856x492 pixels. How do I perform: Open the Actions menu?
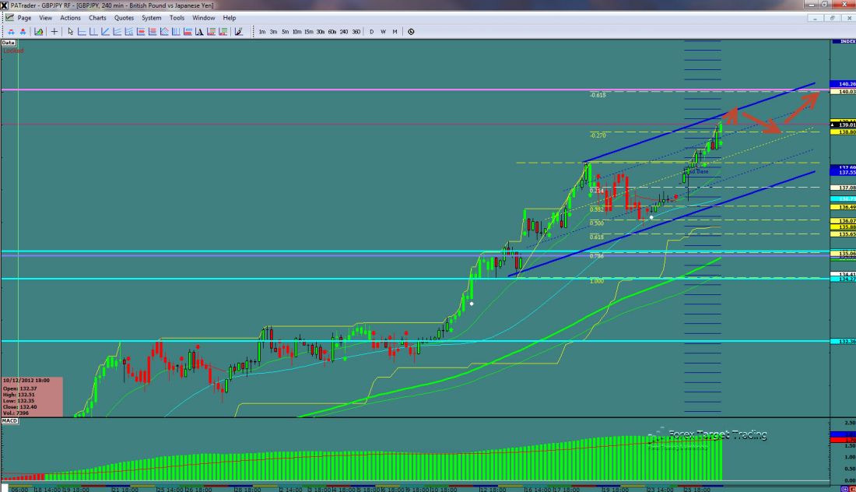coord(70,17)
